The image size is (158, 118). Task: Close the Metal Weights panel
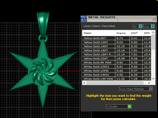pyautogui.click(x=154, y=18)
